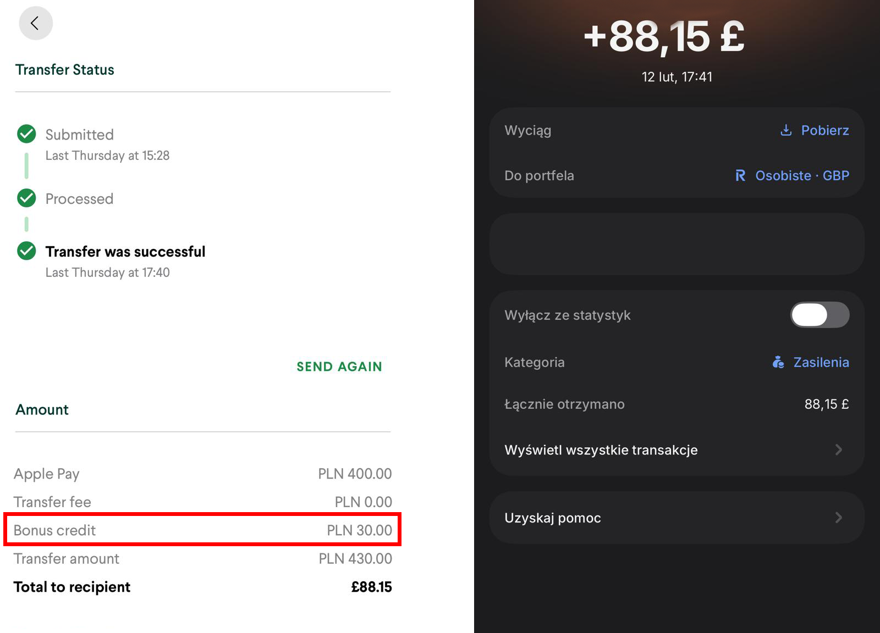Viewport: 880px width, 633px height.
Task: Click the download icon beside Pobierz
Action: pyautogui.click(x=786, y=130)
